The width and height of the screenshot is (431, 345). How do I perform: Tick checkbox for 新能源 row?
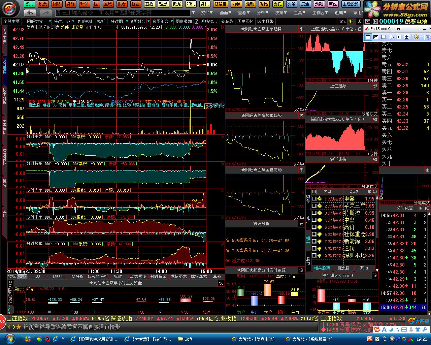pos(314,241)
